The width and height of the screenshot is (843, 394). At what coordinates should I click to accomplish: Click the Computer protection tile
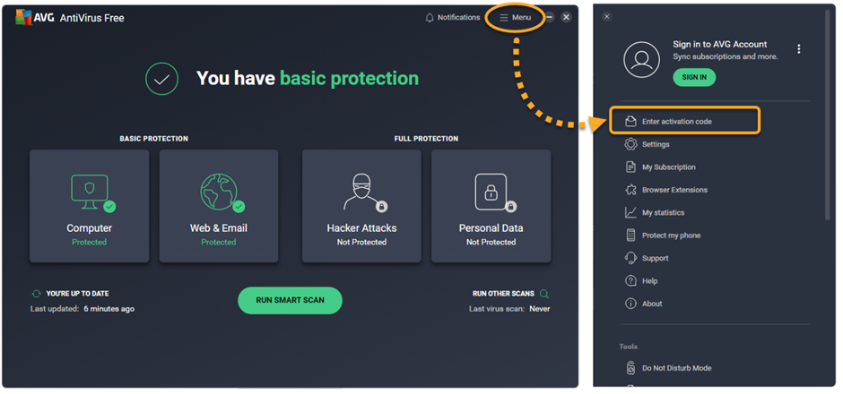click(89, 206)
